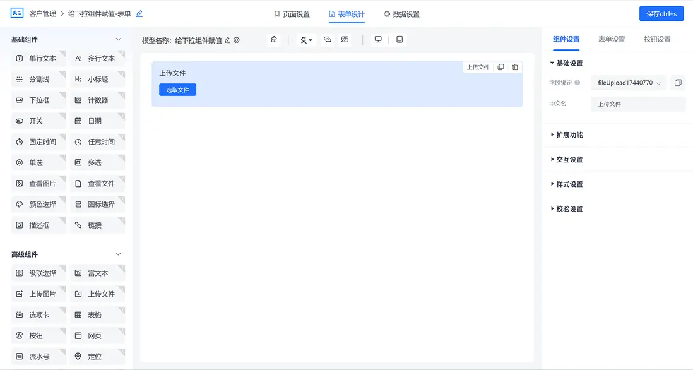Viewport: 693px width, 370px height.
Task: Click the clear form icon in toolbar
Action: (274, 39)
